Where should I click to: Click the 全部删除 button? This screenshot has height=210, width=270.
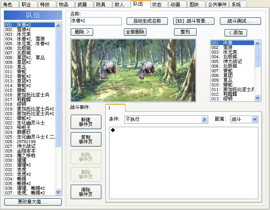point(135,32)
